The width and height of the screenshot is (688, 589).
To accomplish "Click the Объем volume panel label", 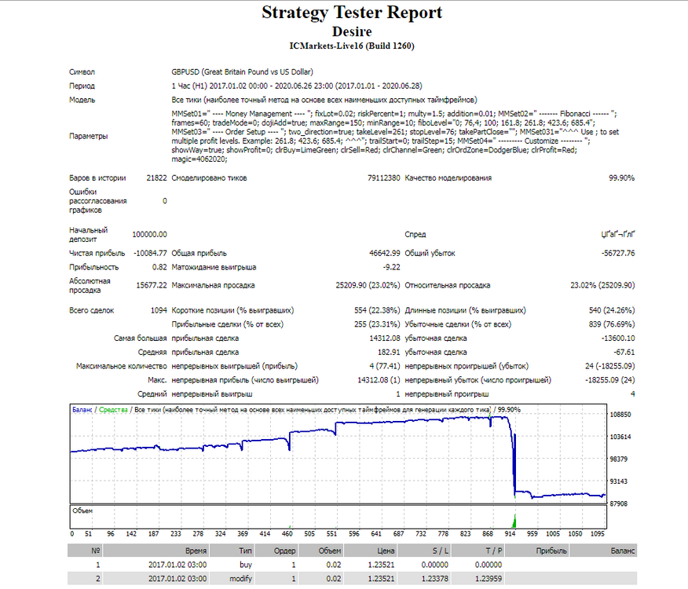I will pyautogui.click(x=82, y=511).
